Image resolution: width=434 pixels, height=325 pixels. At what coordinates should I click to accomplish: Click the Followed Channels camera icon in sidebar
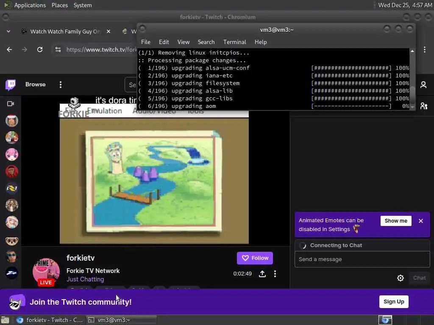(x=11, y=104)
